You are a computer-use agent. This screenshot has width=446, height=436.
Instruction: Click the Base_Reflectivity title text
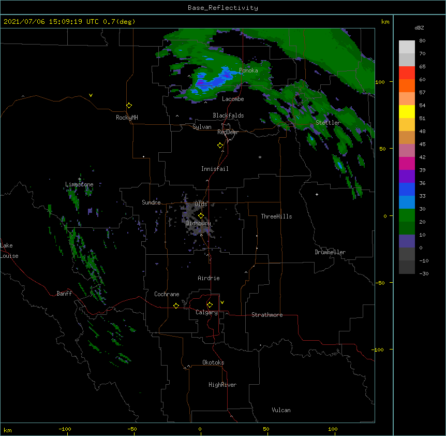coord(223,8)
